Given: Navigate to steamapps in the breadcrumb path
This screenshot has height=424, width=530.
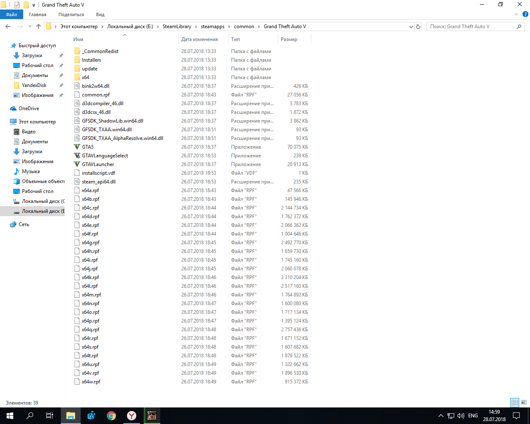Looking at the screenshot, I should (212, 26).
